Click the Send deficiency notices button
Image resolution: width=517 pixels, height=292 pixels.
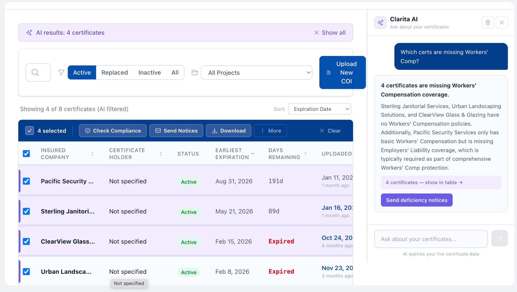click(416, 200)
